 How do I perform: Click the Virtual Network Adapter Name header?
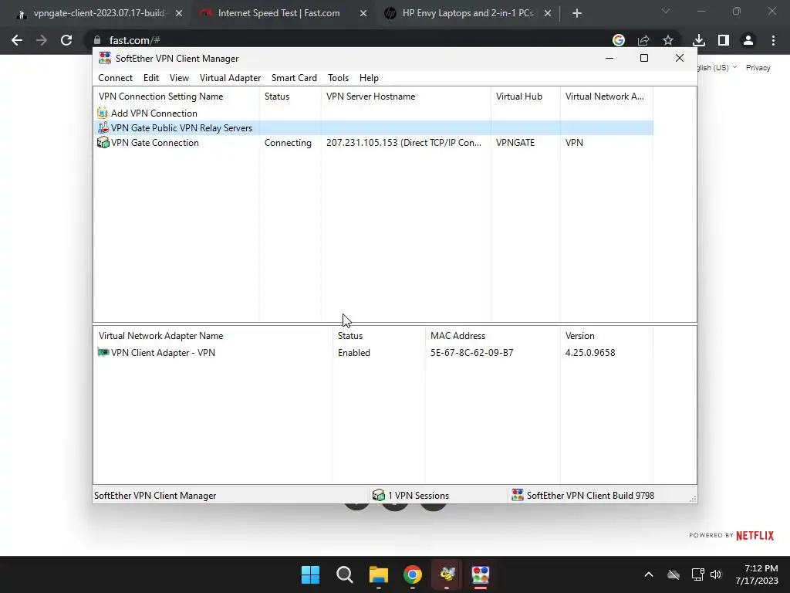click(x=213, y=336)
